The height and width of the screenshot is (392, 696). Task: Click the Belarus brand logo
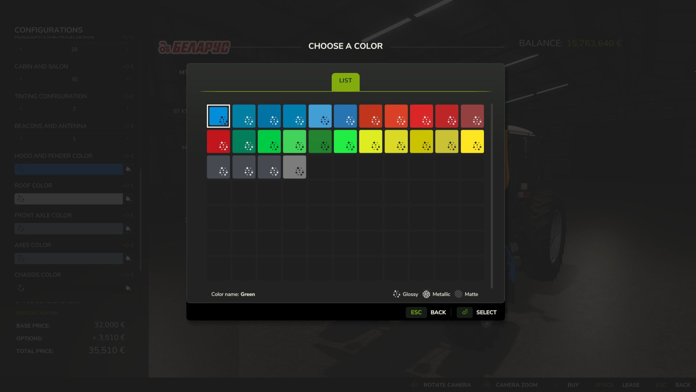coord(194,47)
